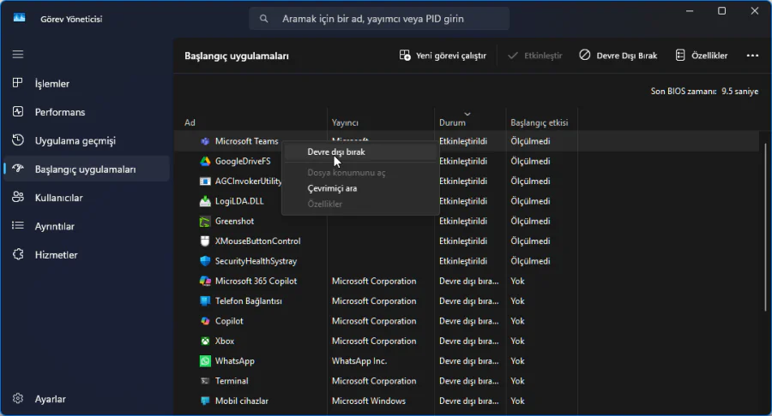Select the Mobil cihazlar row name
Viewport: 772px width, 416px height.
click(x=242, y=401)
